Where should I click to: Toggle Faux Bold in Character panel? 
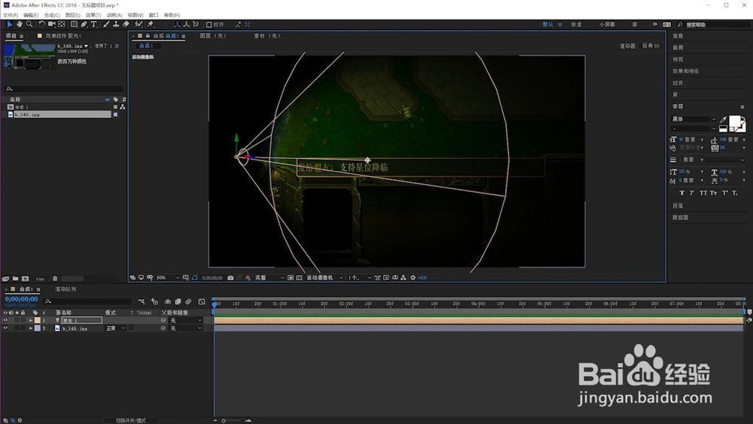click(x=681, y=193)
